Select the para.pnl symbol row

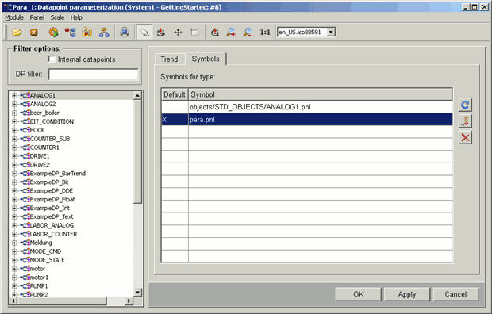307,120
